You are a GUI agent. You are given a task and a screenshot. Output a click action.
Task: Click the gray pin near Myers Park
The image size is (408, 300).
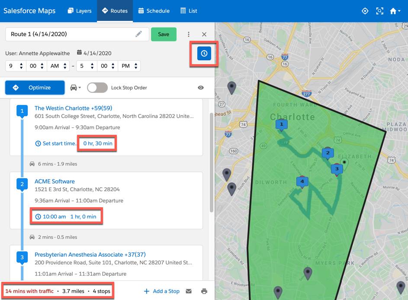(x=308, y=273)
